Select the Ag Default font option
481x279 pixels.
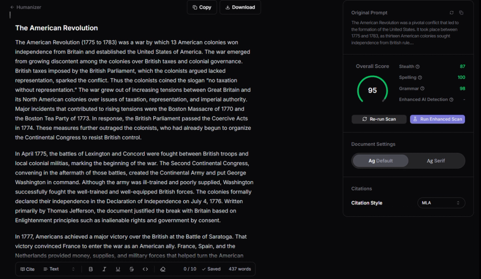pos(380,161)
